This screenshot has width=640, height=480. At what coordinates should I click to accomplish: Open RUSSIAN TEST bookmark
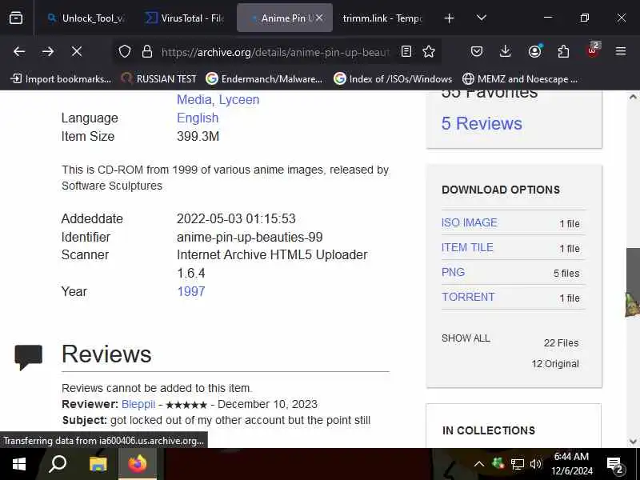[x=158, y=78]
